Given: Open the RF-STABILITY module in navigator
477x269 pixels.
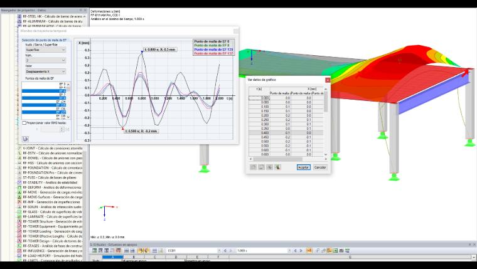Looking at the screenshot, I should tap(50, 182).
